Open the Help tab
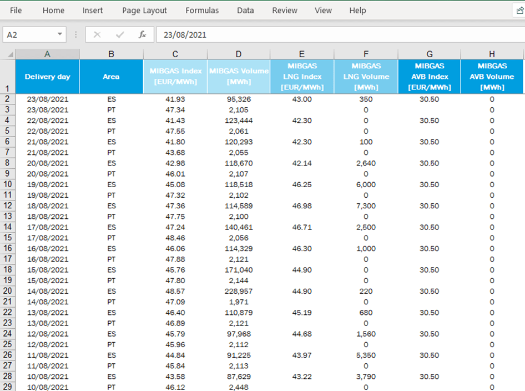The width and height of the screenshot is (525, 391). pos(357,11)
